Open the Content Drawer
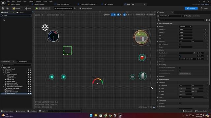The width and height of the screenshot is (211, 118). click(7, 111)
